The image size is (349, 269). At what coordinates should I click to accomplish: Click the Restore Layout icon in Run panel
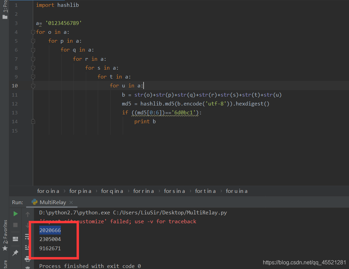click(x=15, y=239)
